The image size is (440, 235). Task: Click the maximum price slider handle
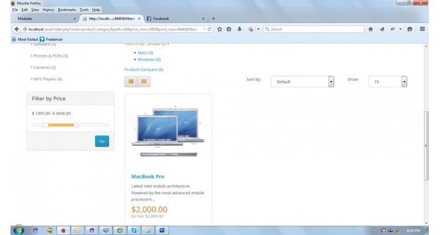click(x=76, y=125)
